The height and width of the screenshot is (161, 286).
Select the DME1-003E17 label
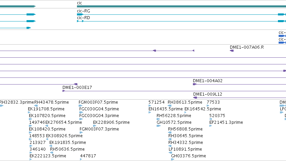77,88
